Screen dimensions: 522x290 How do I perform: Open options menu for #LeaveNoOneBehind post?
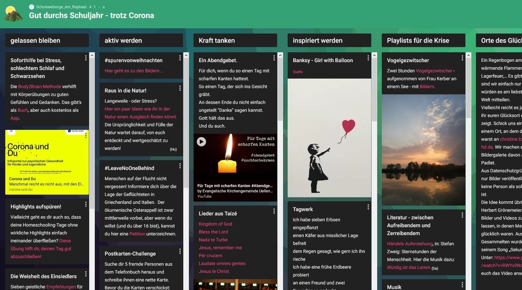pyautogui.click(x=180, y=166)
